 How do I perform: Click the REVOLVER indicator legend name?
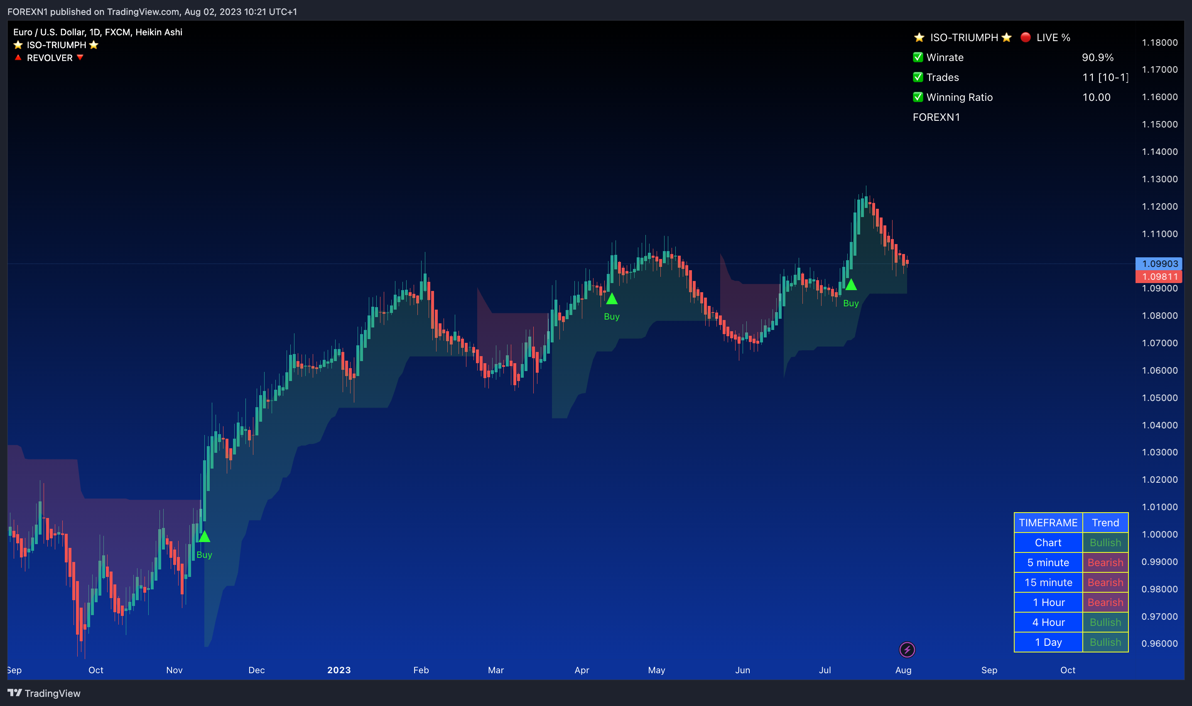[x=49, y=58]
